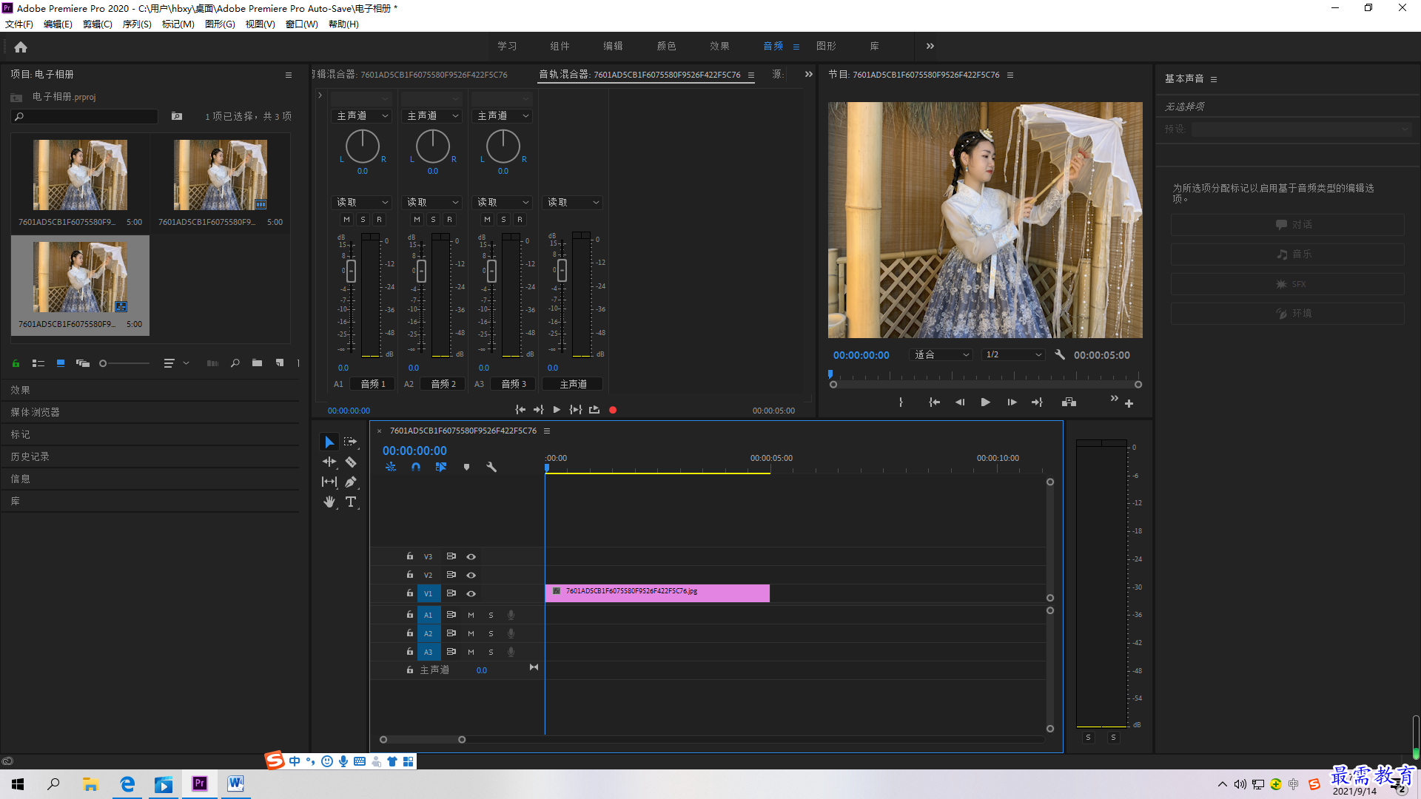Open 读取 automation dropdown for 音频 2
The width and height of the screenshot is (1421, 799).
[432, 202]
